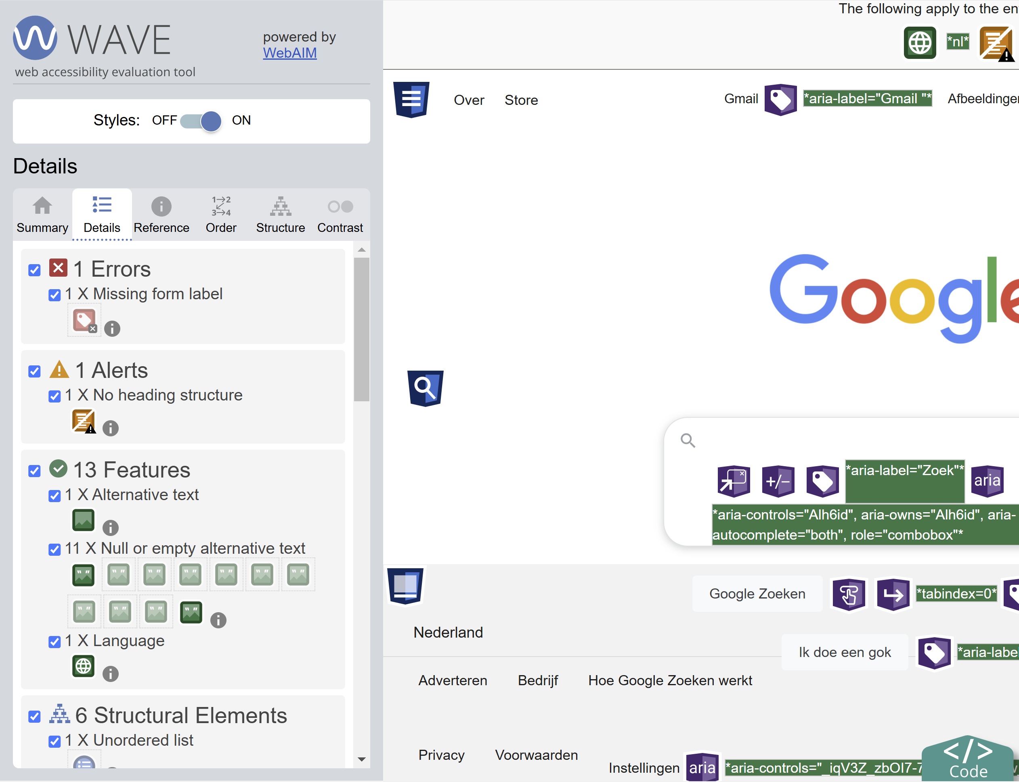Click the Features green check icon
The height and width of the screenshot is (782, 1019).
(58, 469)
